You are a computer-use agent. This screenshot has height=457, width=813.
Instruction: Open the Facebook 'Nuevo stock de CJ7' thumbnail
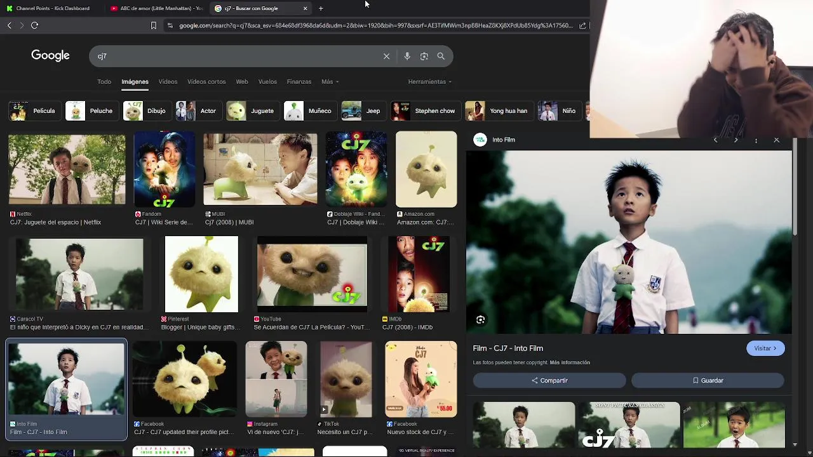(x=421, y=380)
